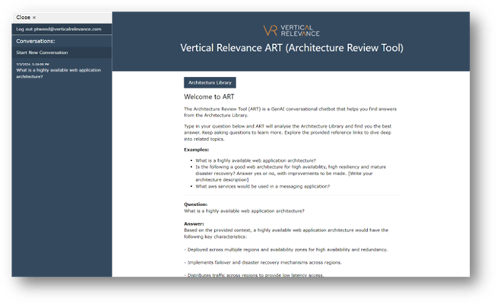The width and height of the screenshot is (497, 304).
Task: Click example 'What aws services would be used in a messaging application?'
Action: (262, 186)
